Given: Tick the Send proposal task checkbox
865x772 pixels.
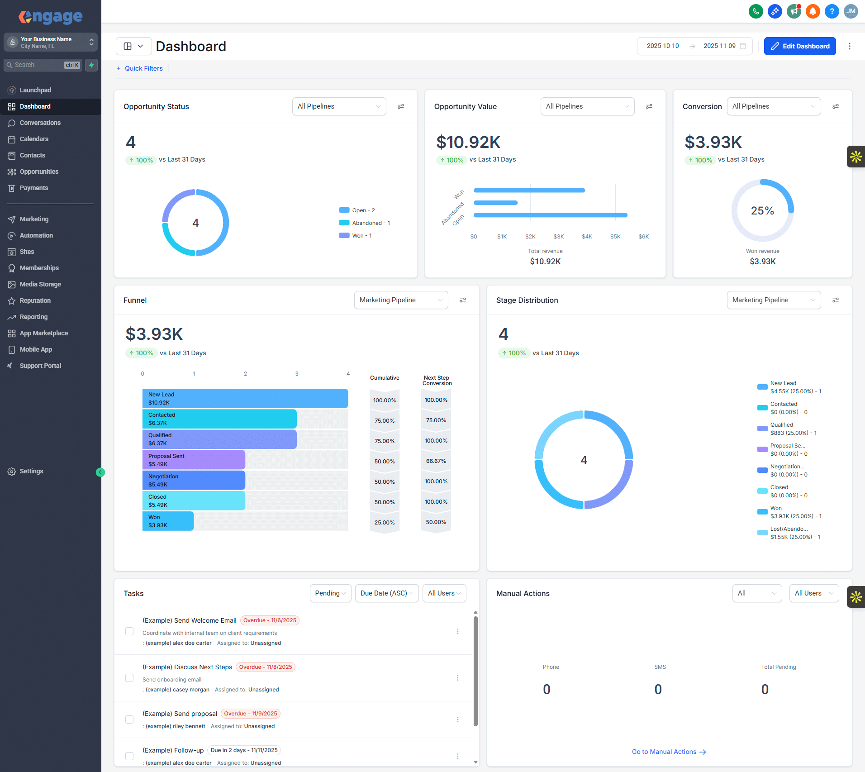Looking at the screenshot, I should 129,720.
